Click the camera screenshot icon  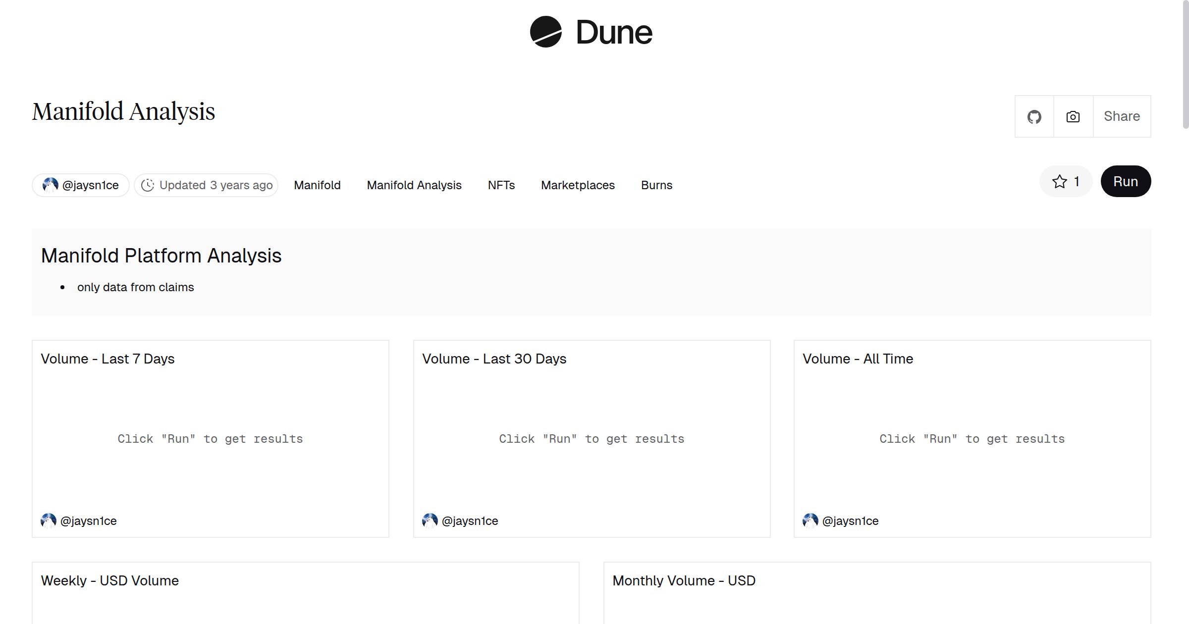point(1073,117)
